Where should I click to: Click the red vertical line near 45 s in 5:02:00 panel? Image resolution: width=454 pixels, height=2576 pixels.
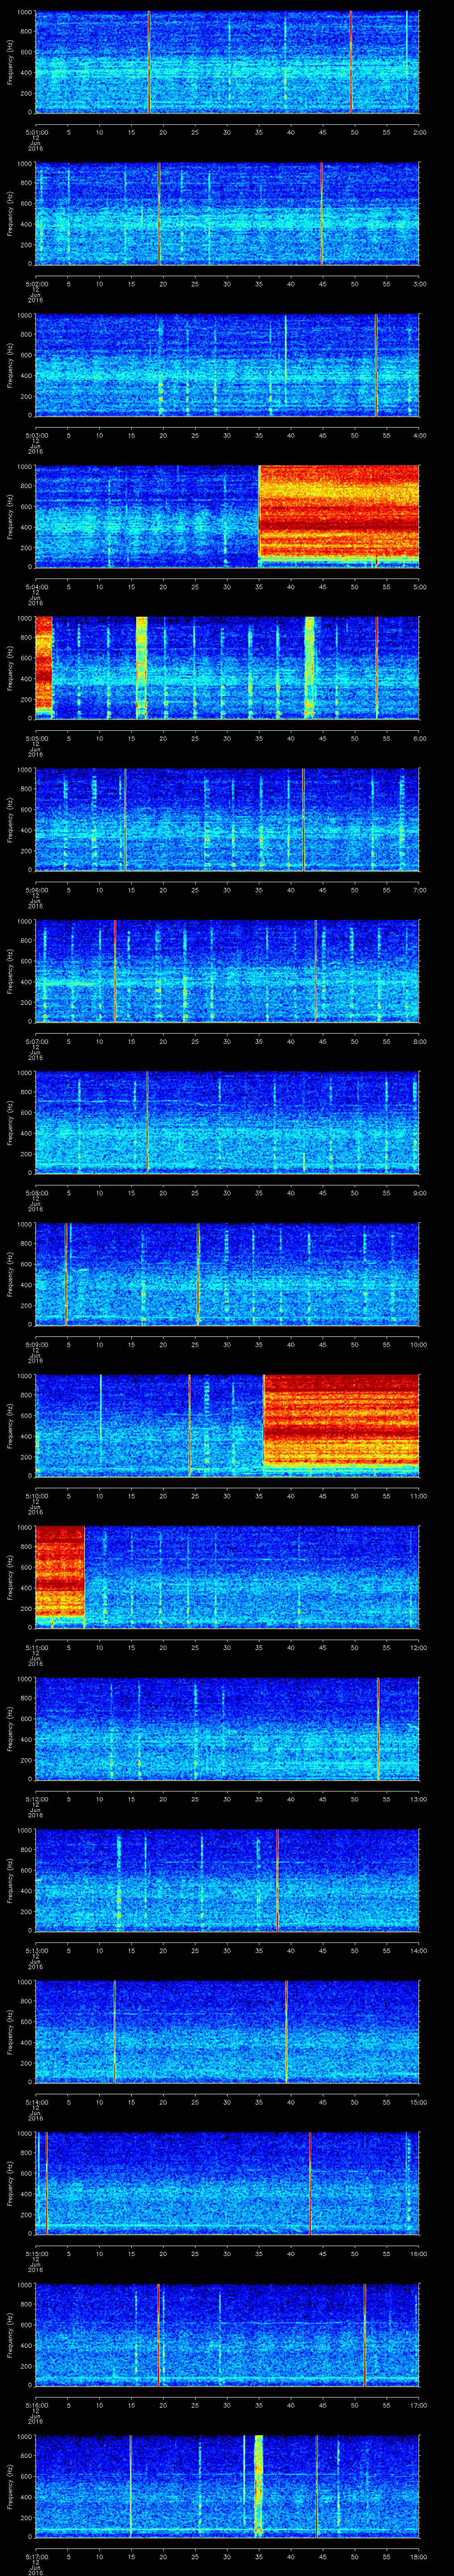click(322, 214)
